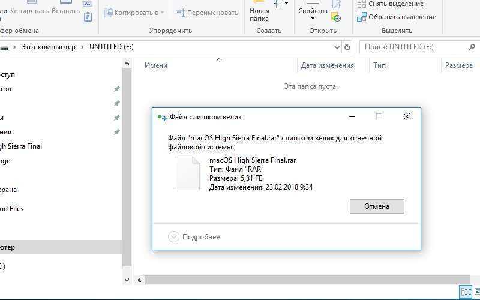Click the paste shortcut icon in clipboard group

coord(88,17)
